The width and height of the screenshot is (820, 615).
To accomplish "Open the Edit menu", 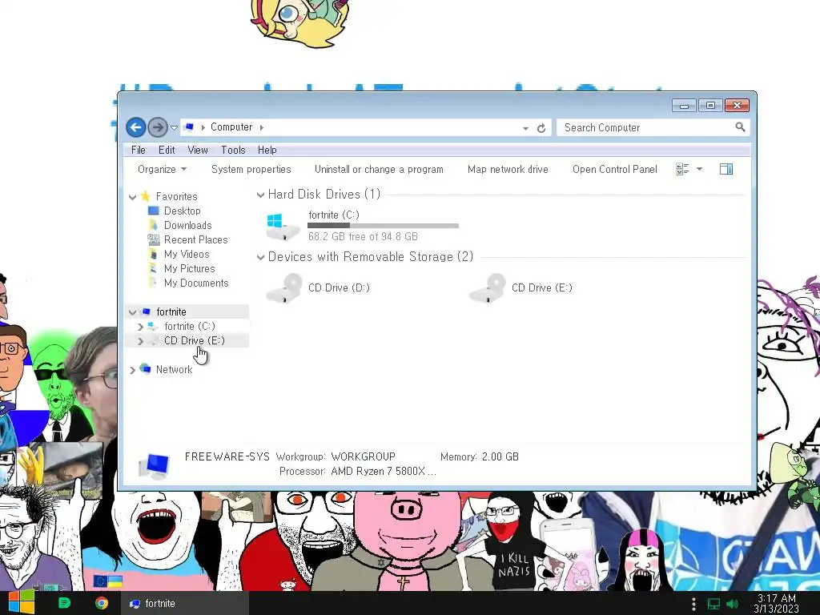I will click(x=167, y=150).
